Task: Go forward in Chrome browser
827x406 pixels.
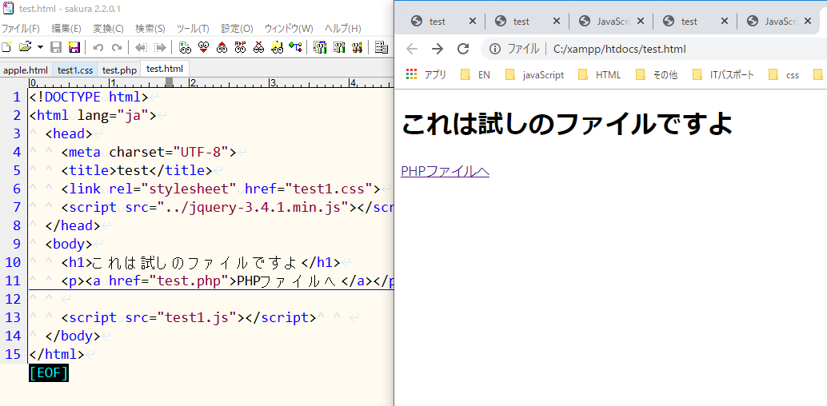Action: tap(437, 49)
